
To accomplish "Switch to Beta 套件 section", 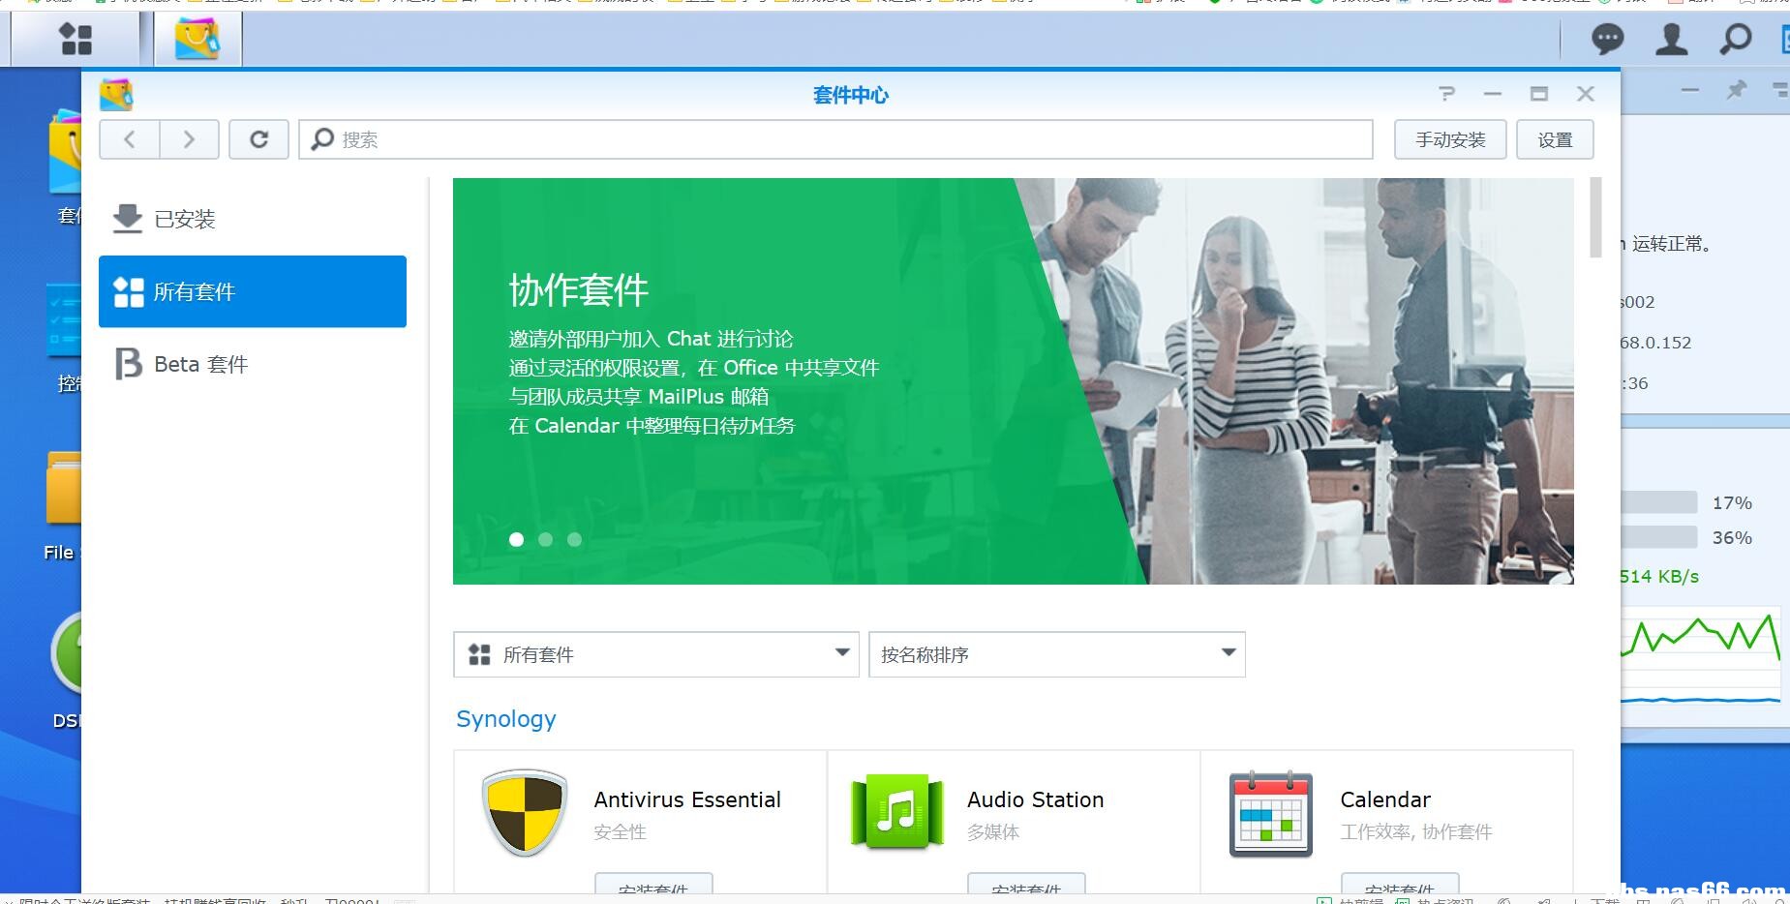I will tap(199, 364).
